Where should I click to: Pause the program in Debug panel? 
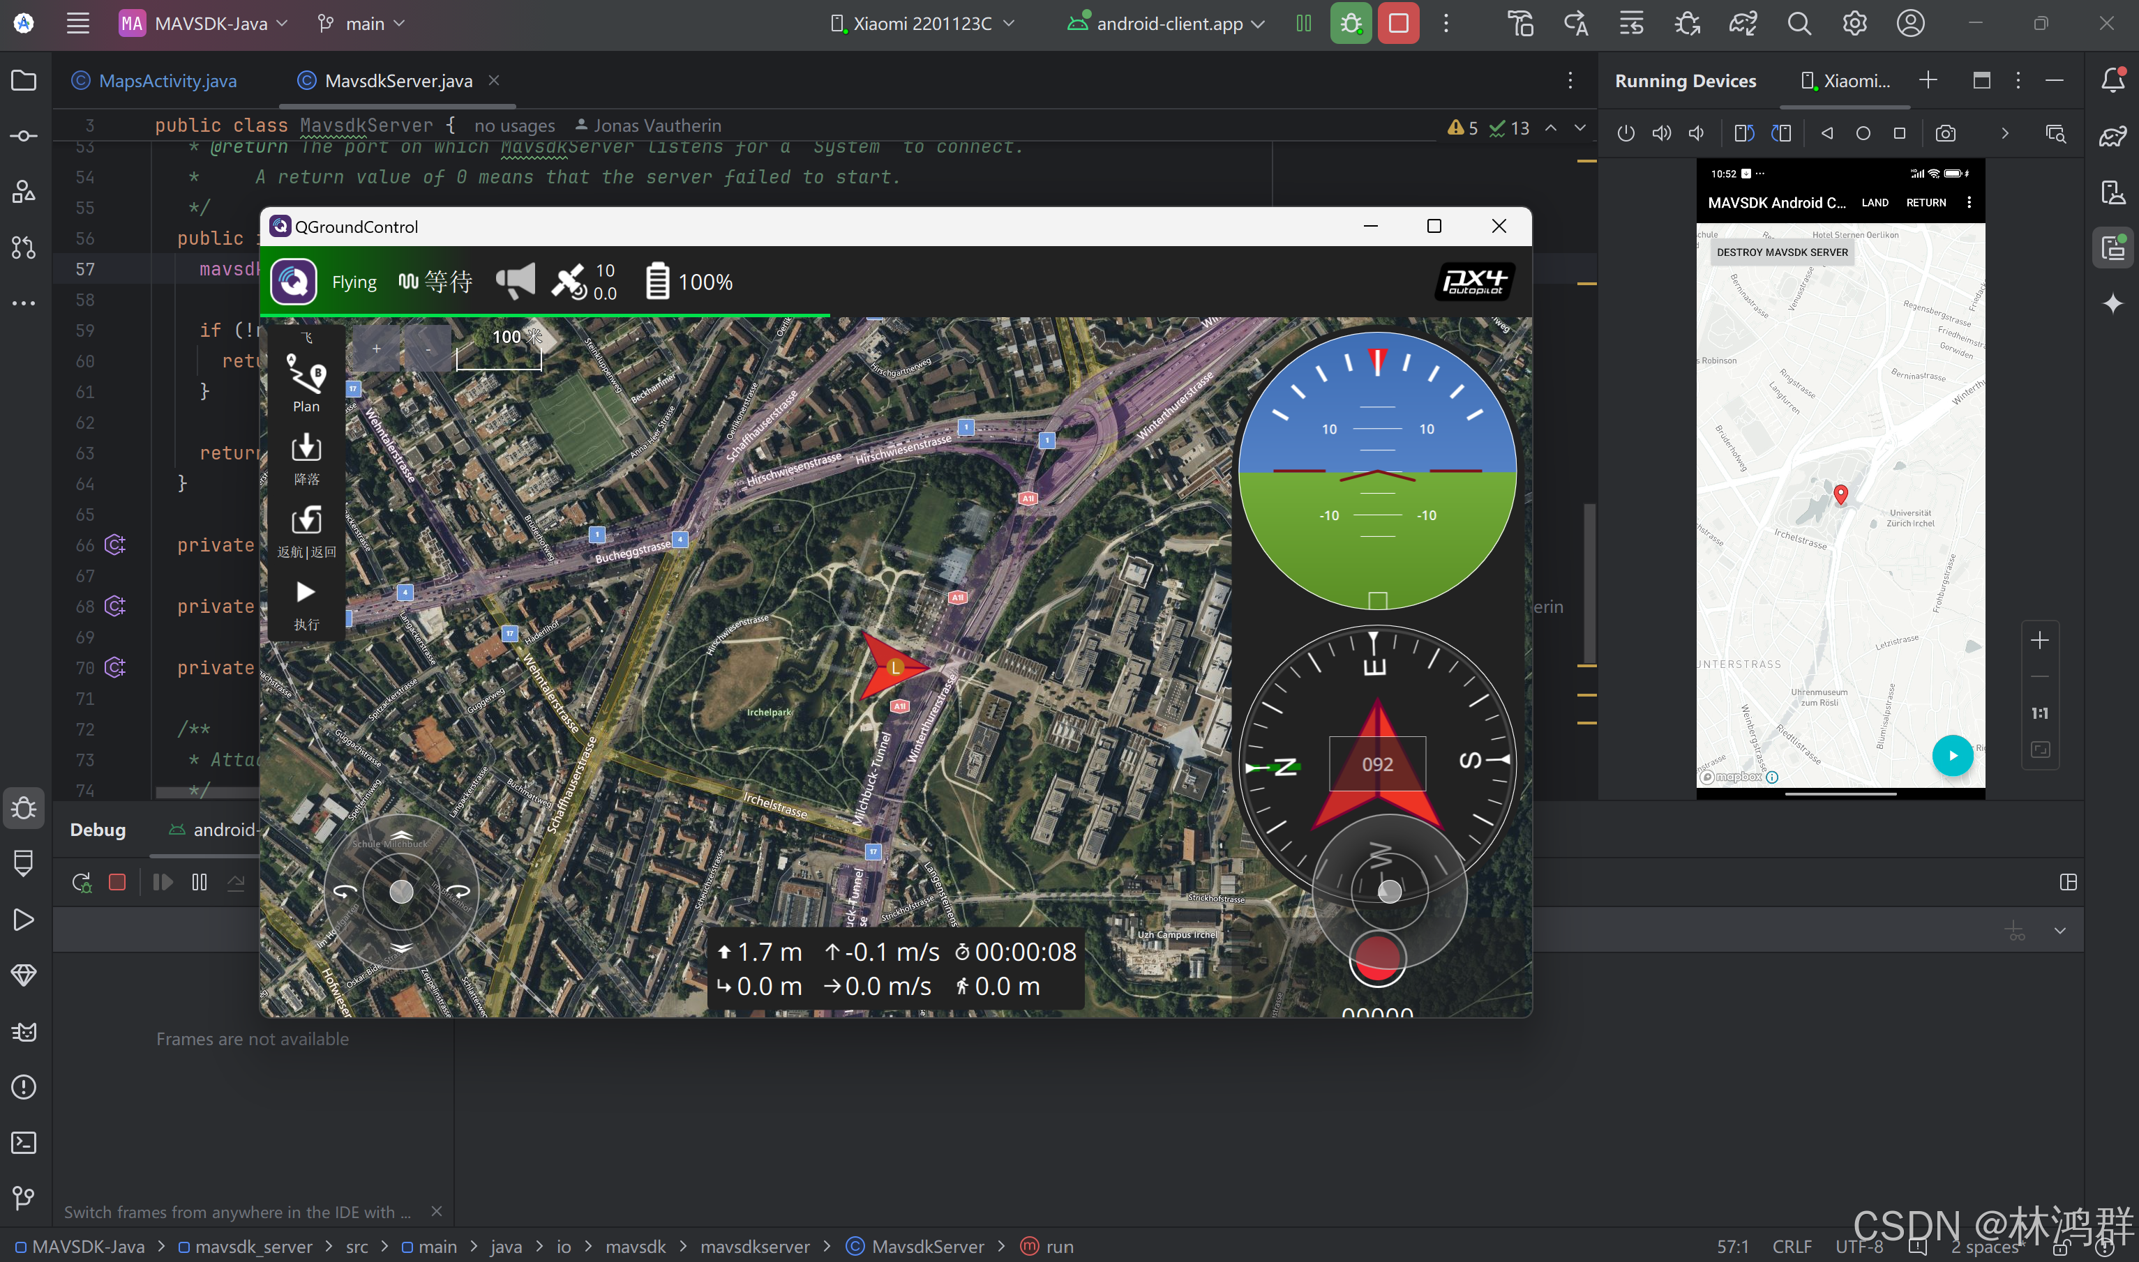point(199,882)
